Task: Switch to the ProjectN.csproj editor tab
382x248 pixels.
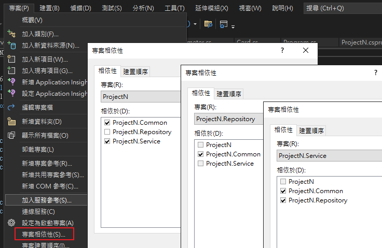Action: [361, 42]
